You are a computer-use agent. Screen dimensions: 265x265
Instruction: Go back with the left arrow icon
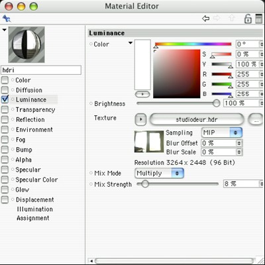205,19
